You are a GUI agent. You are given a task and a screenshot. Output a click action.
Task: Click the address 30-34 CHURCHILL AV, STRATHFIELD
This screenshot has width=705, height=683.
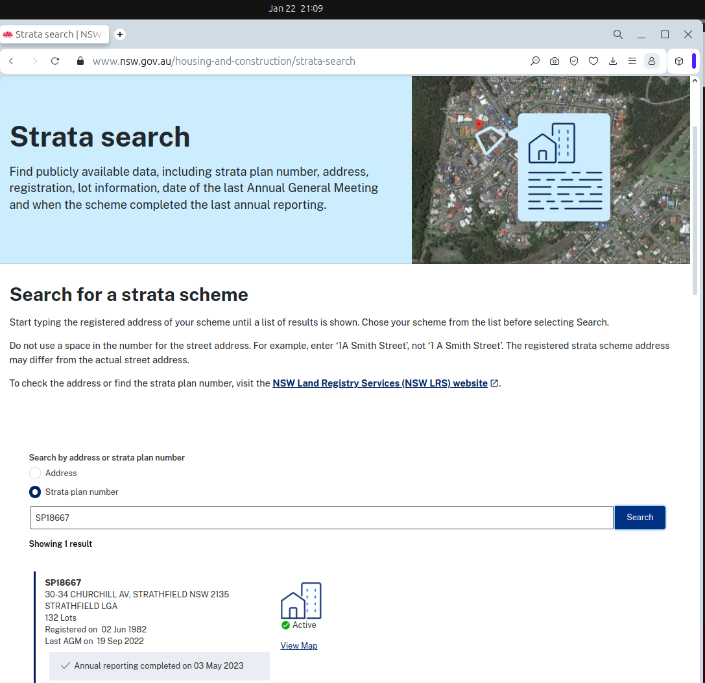pyautogui.click(x=137, y=594)
